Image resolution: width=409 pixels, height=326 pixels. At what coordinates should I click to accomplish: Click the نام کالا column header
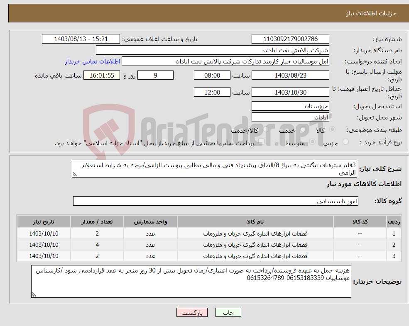coord(255,222)
